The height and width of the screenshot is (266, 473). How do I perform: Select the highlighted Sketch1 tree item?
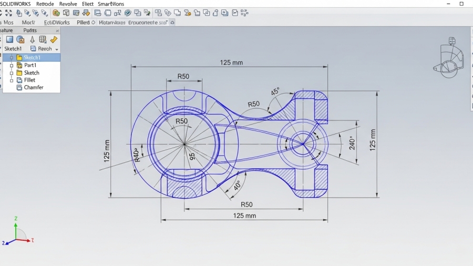click(32, 57)
